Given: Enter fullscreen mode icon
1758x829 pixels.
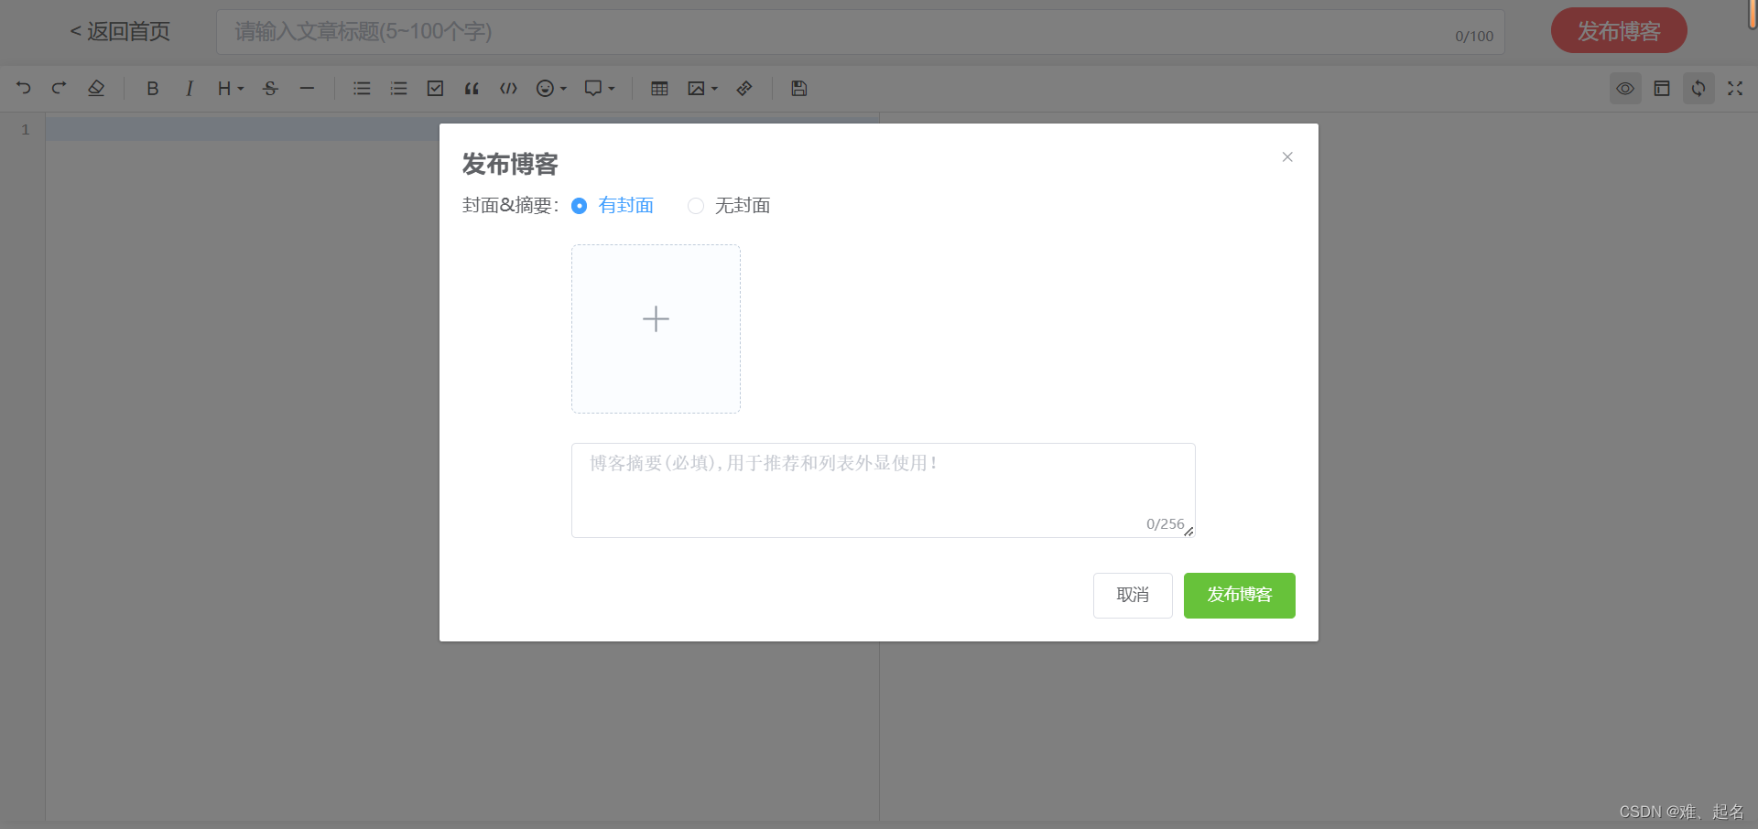Looking at the screenshot, I should click(x=1735, y=89).
